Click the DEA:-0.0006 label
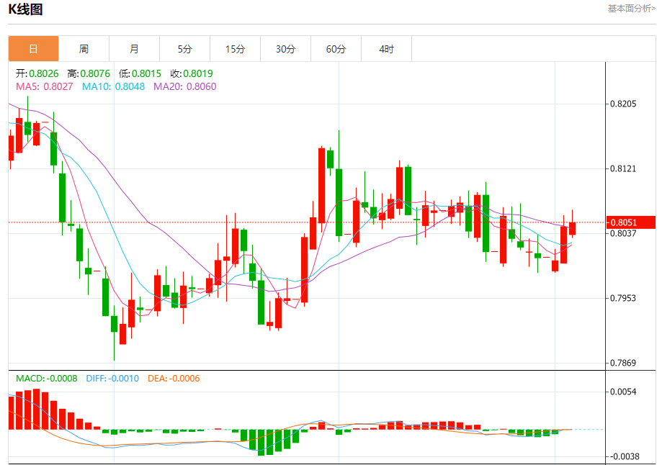The image size is (662, 465). click(x=174, y=379)
